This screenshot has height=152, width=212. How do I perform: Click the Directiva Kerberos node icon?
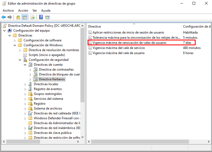coord(35,79)
